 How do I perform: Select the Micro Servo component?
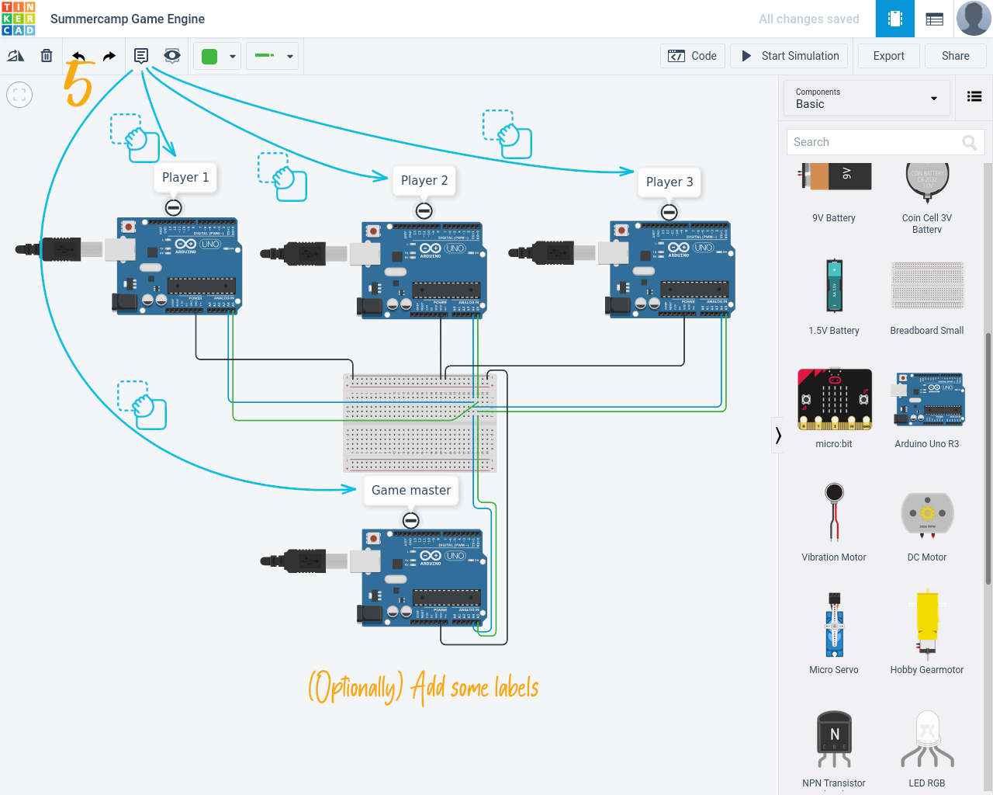834,634
